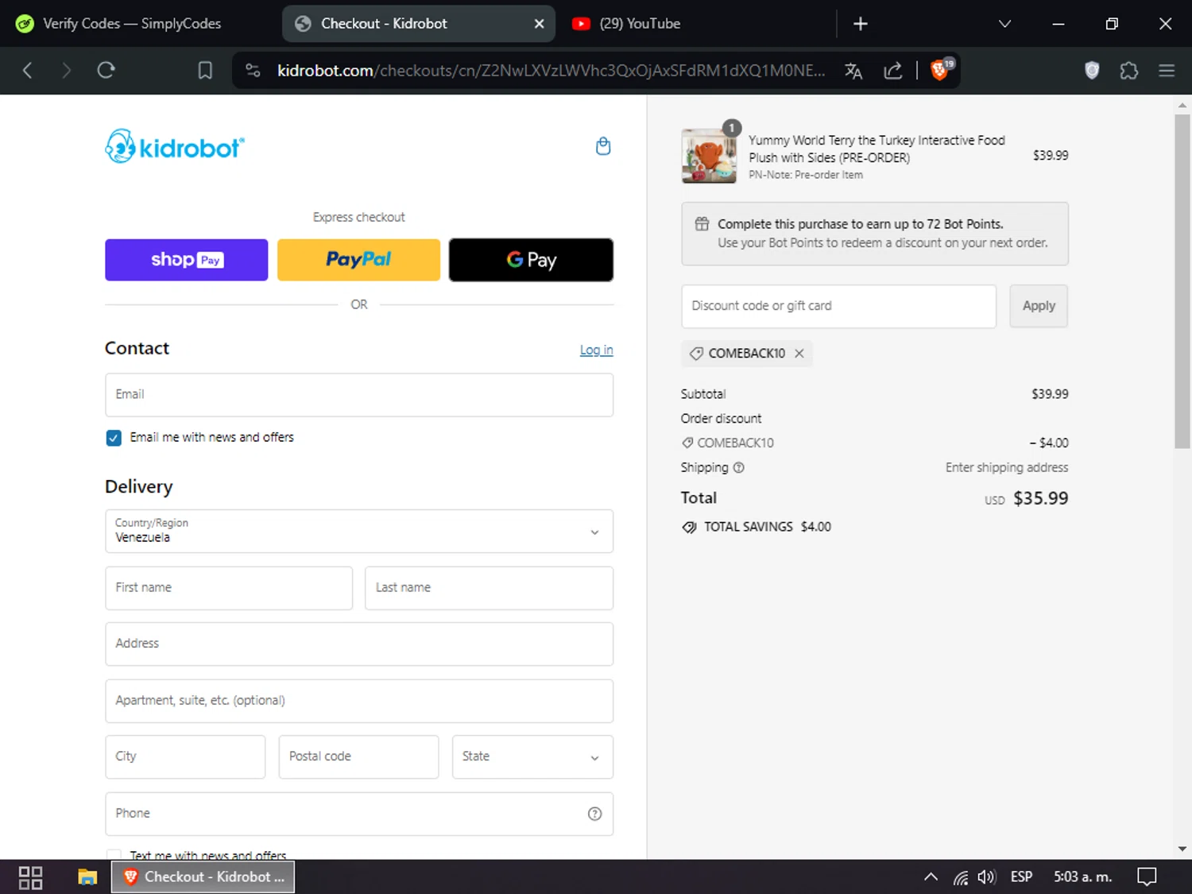This screenshot has height=894, width=1192.
Task: Open the browser extensions puzzle icon
Action: [1128, 71]
